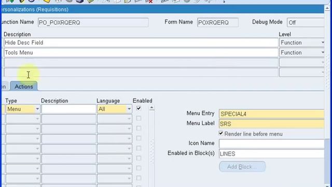Toggle Render line before menu checkbox
The image size is (332, 187).
(221, 133)
